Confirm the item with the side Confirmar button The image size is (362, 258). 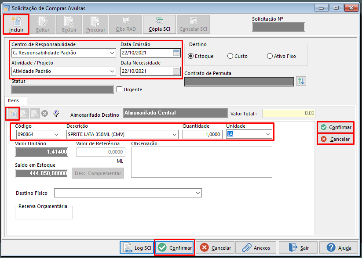pos(336,127)
